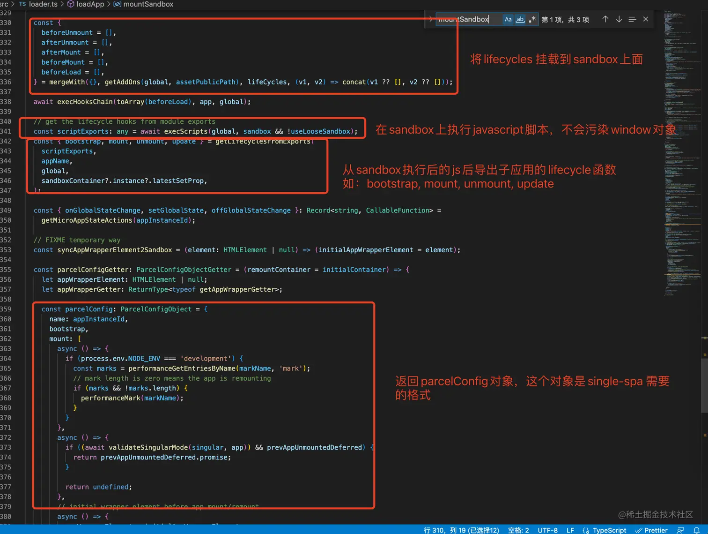This screenshot has height=534, width=708.
Task: Click line 'const marks = performanceGetEntriesByName'
Action: [x=192, y=369]
